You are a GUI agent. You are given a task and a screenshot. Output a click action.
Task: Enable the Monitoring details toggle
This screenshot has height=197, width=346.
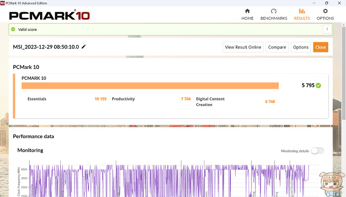317,151
